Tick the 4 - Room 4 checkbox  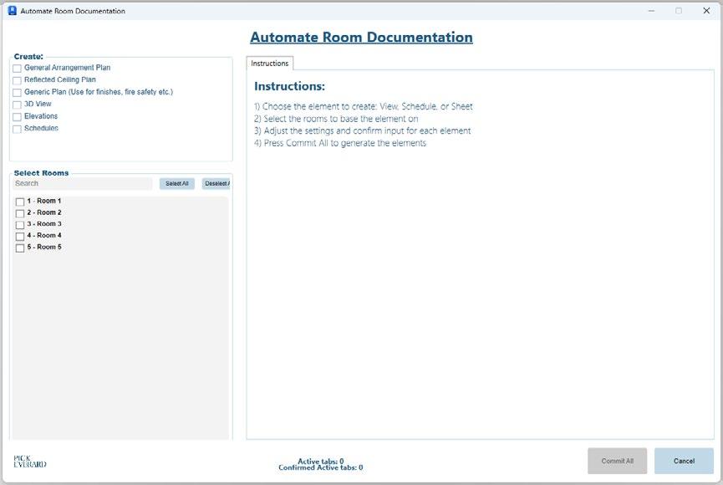point(20,237)
